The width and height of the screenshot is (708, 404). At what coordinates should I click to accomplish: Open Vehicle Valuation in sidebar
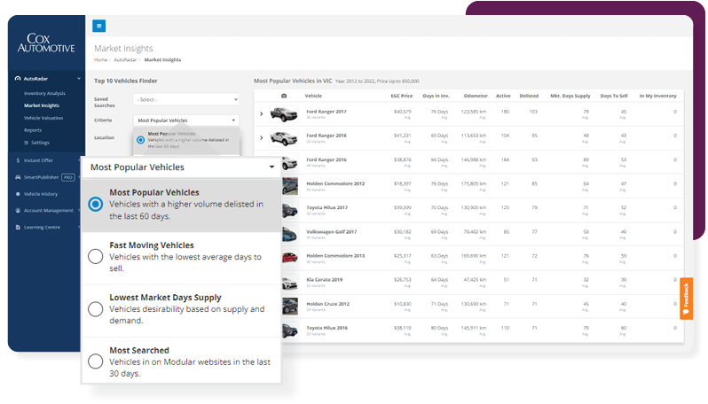coord(43,118)
